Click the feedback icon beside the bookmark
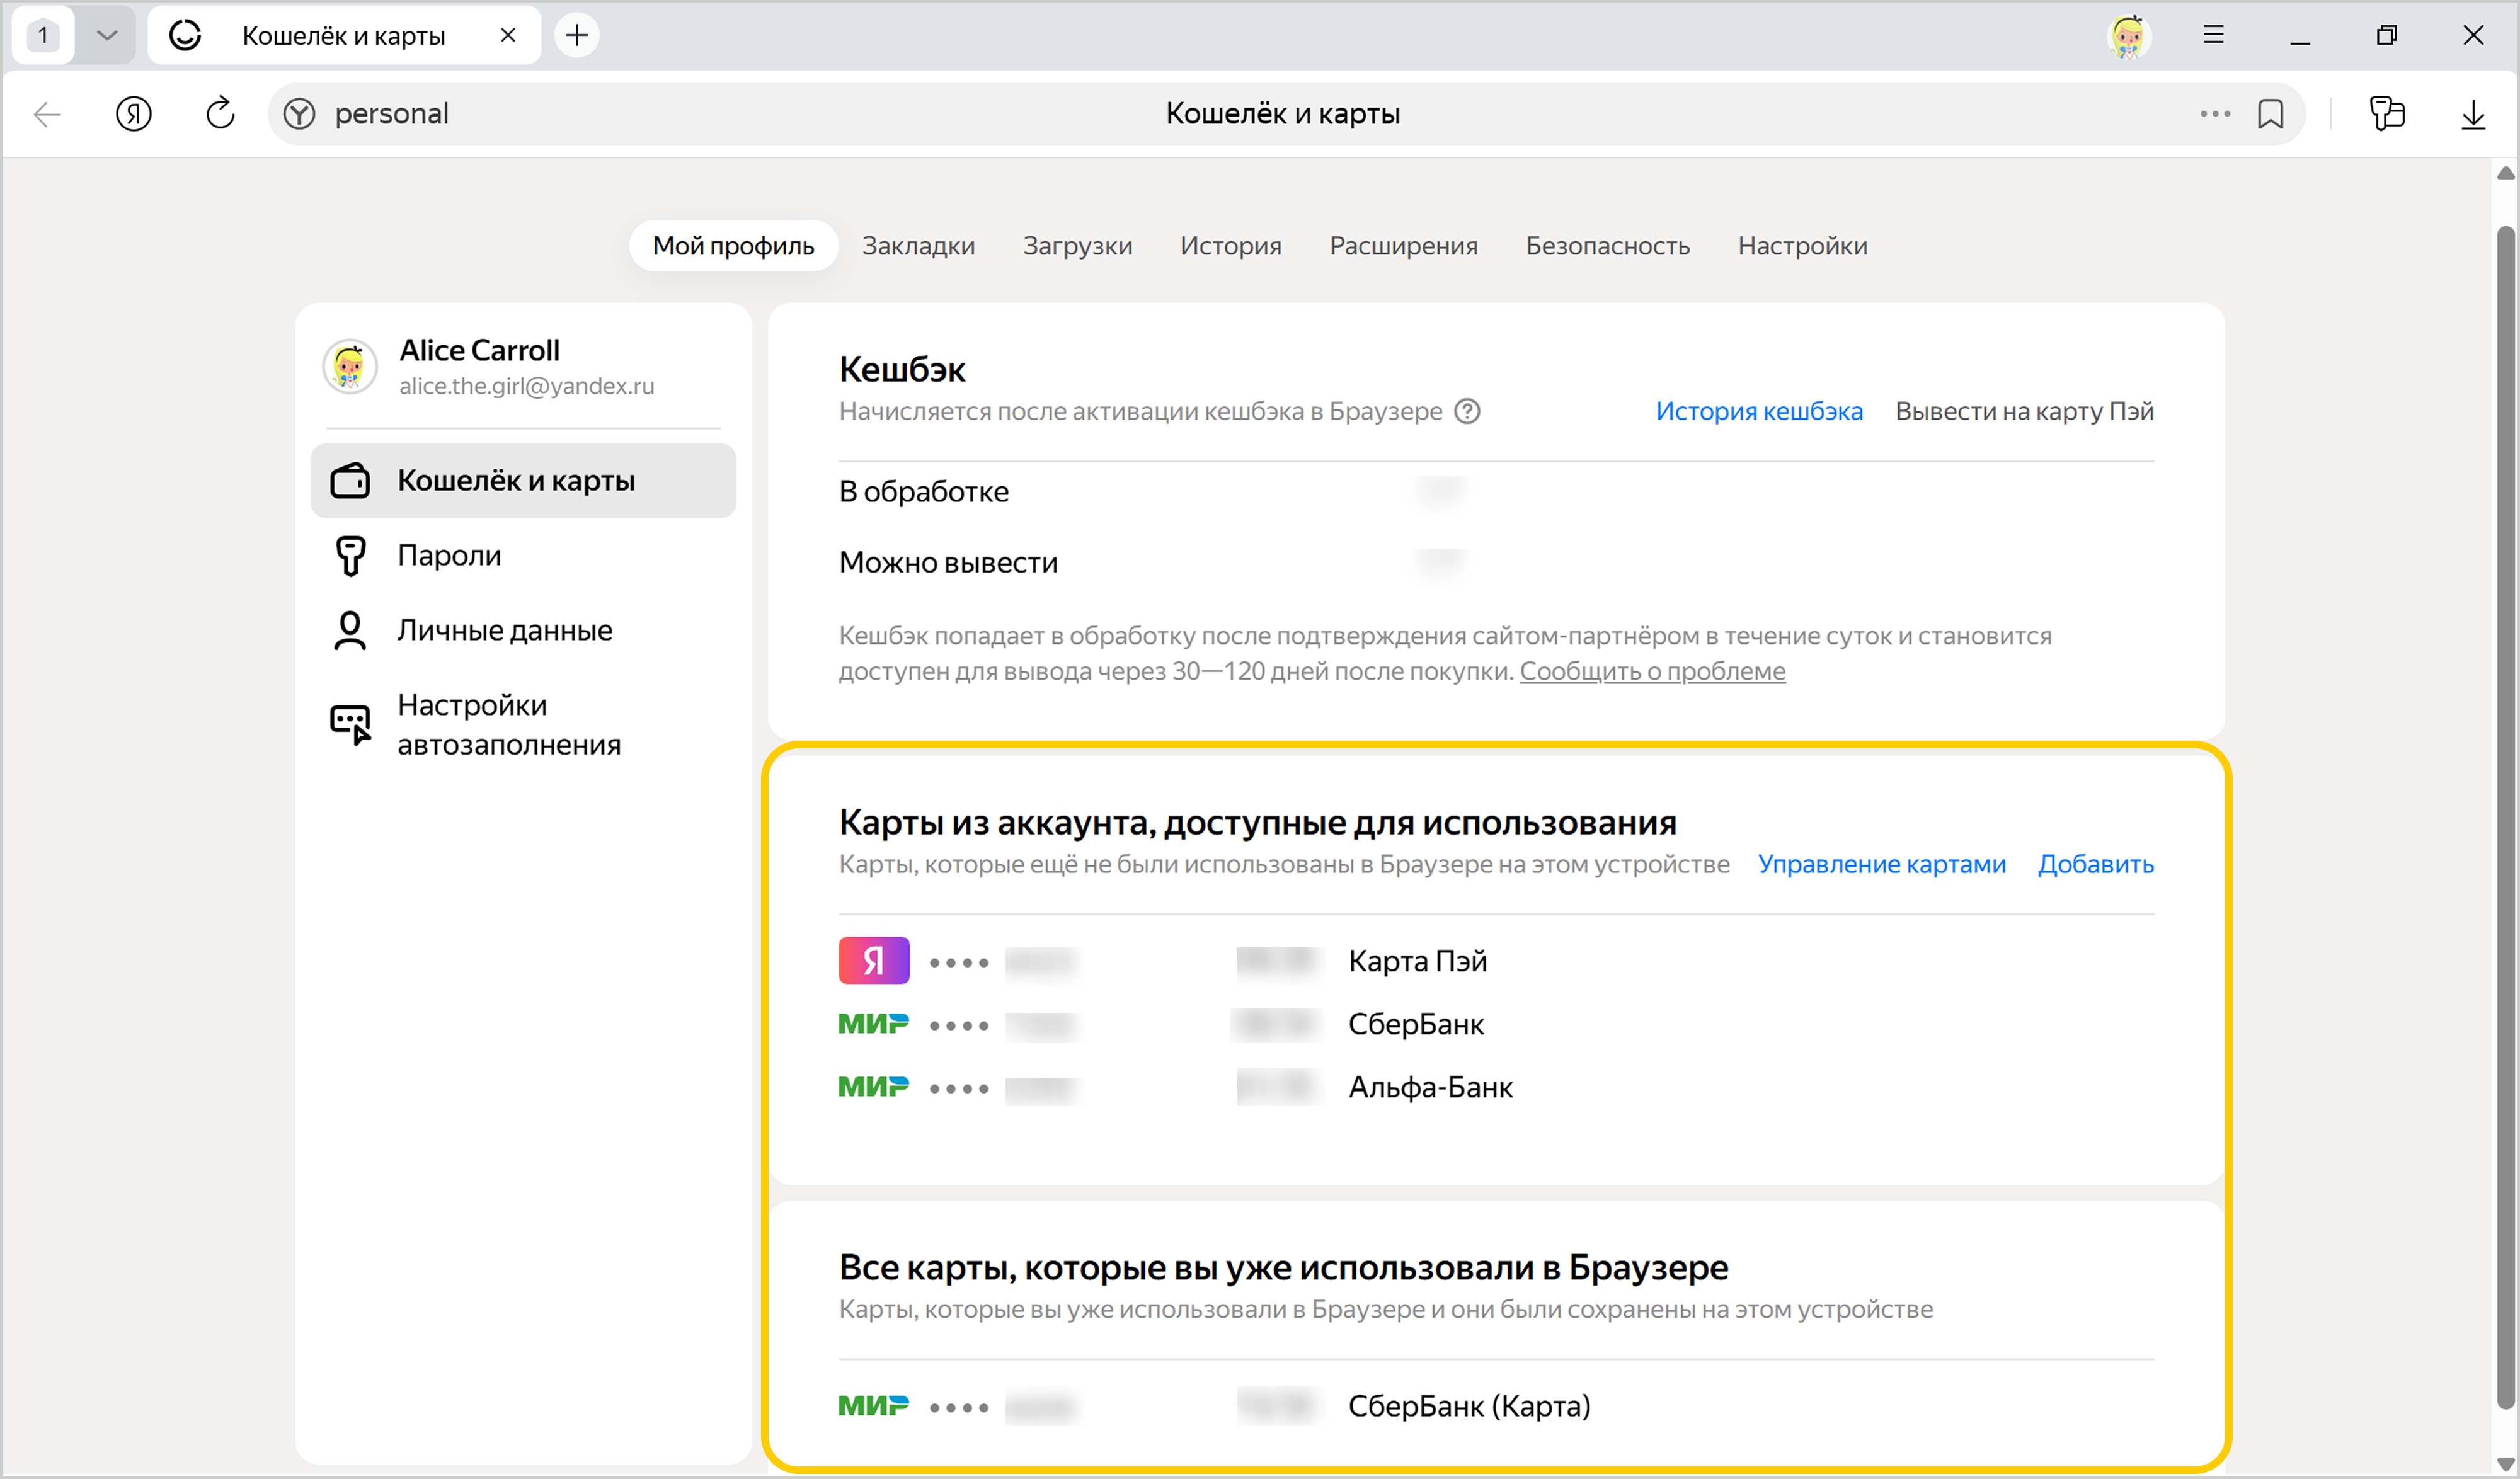The image size is (2520, 1479). 2386,114
